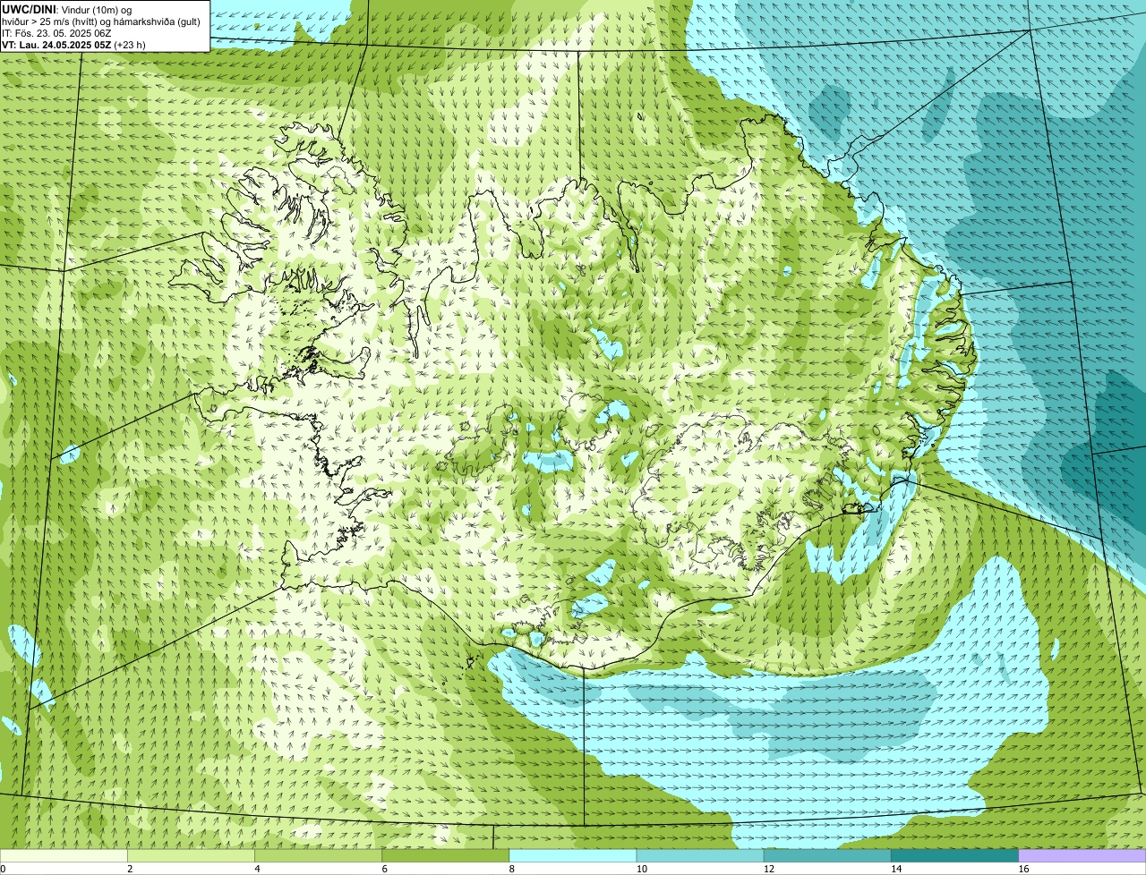Click the dark teal 14–16 m/s legend swatch
The width and height of the screenshot is (1146, 875).
[954, 855]
